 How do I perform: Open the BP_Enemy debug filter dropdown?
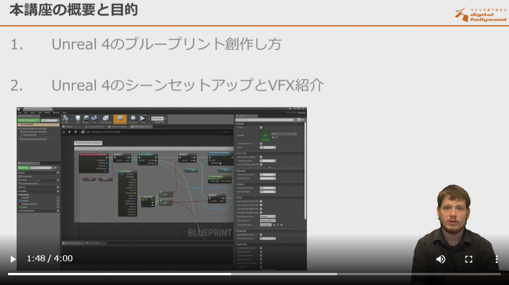tap(157, 119)
